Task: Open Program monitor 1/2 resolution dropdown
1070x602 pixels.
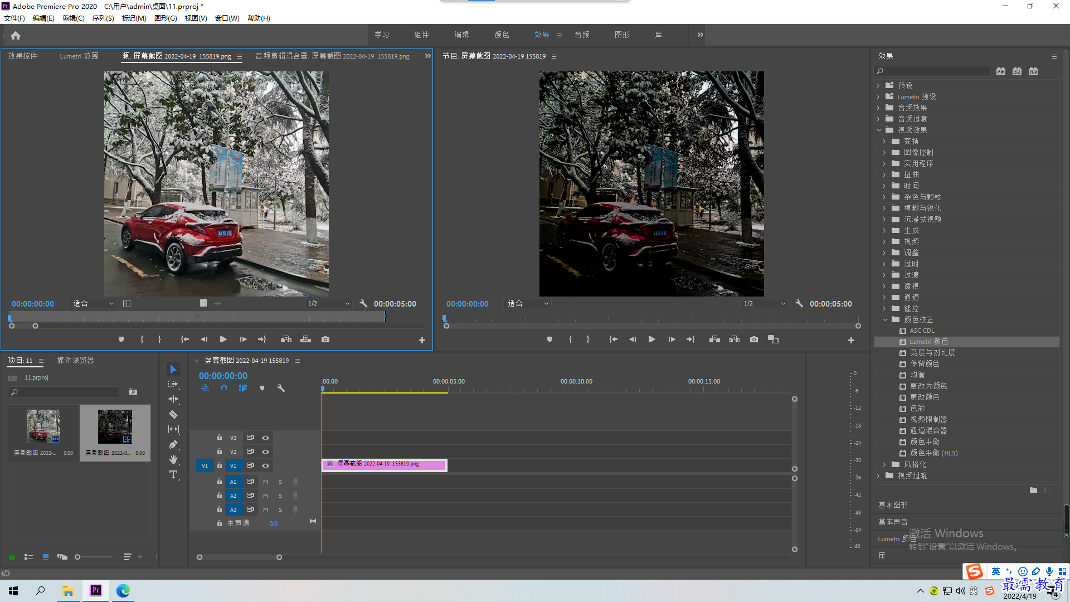Action: (x=764, y=304)
